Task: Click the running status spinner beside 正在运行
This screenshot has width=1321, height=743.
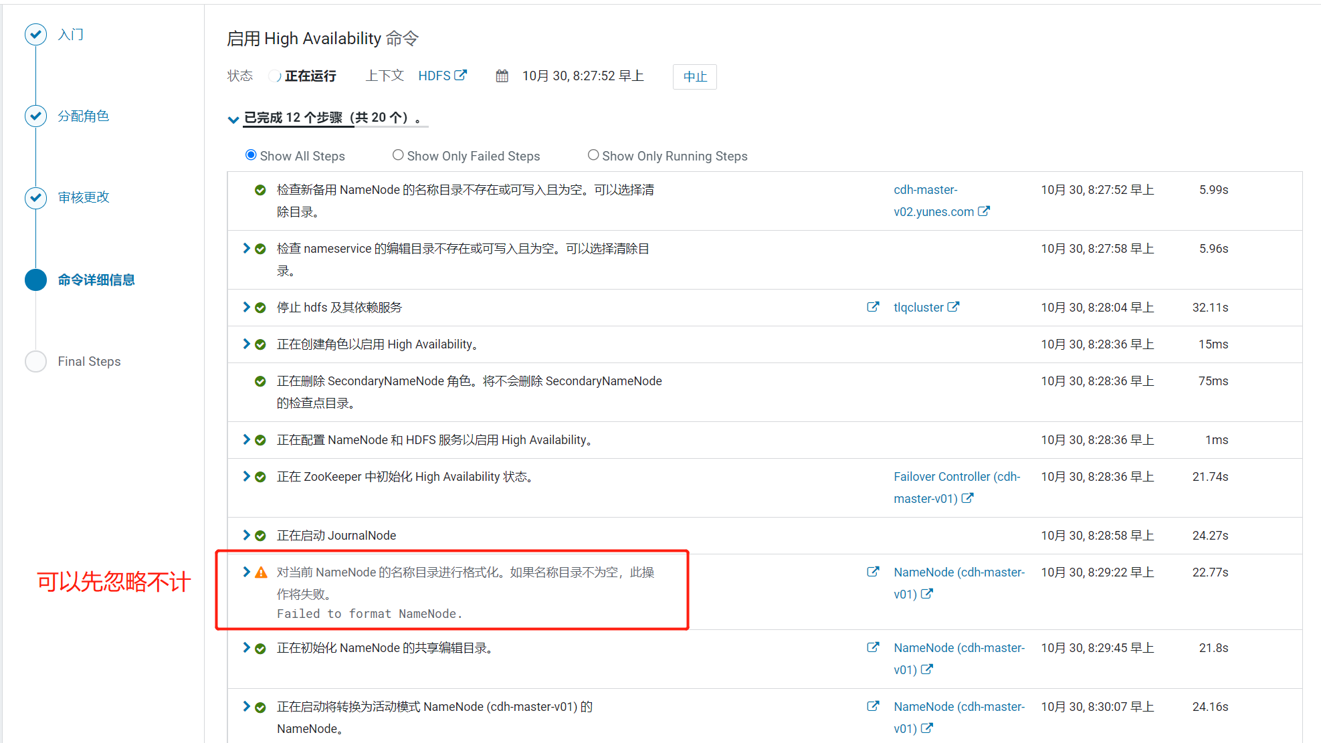Action: [274, 76]
